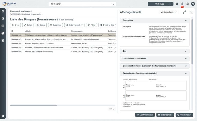Expand the État section
The image size is (197, 121).
(x=154, y=51)
